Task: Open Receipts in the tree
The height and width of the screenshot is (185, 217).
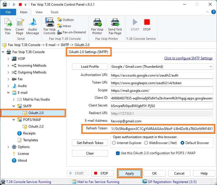Action: point(27,133)
